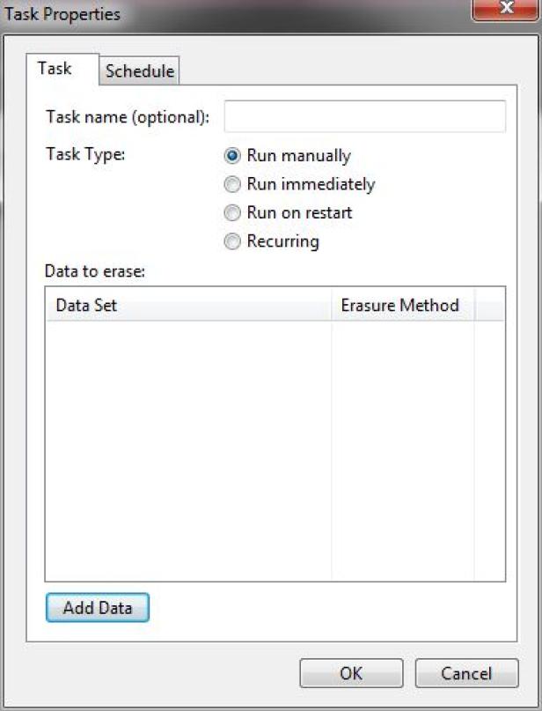Screen dimensions: 542x711
Task: Click the empty Data to erase list area
Action: pyautogui.click(x=275, y=450)
